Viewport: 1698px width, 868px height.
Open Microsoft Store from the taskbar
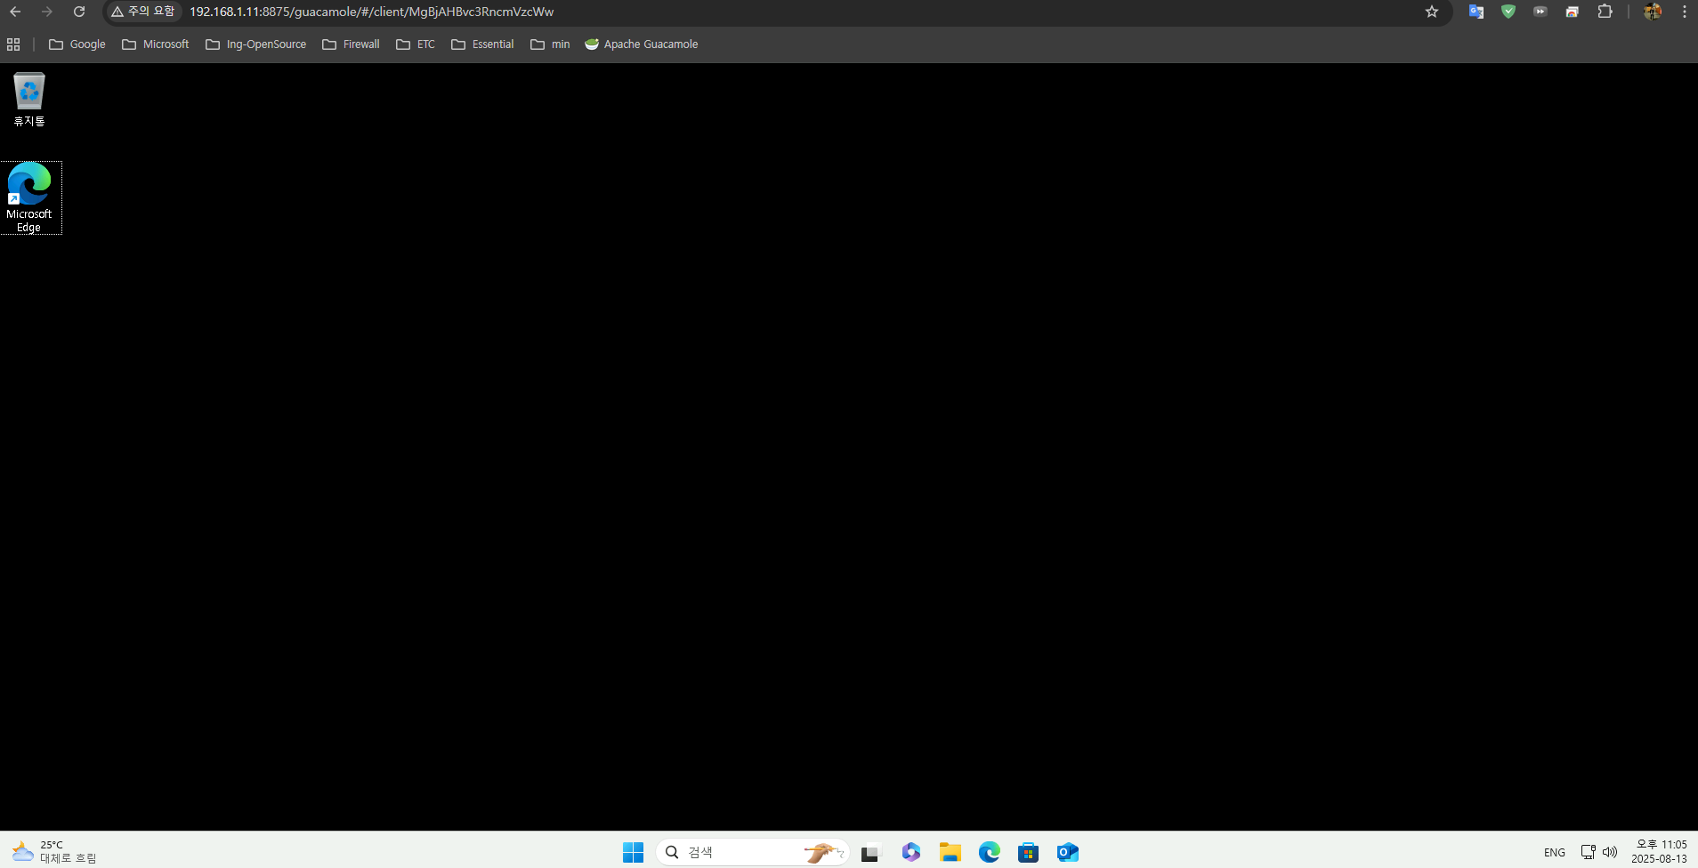[1028, 852]
